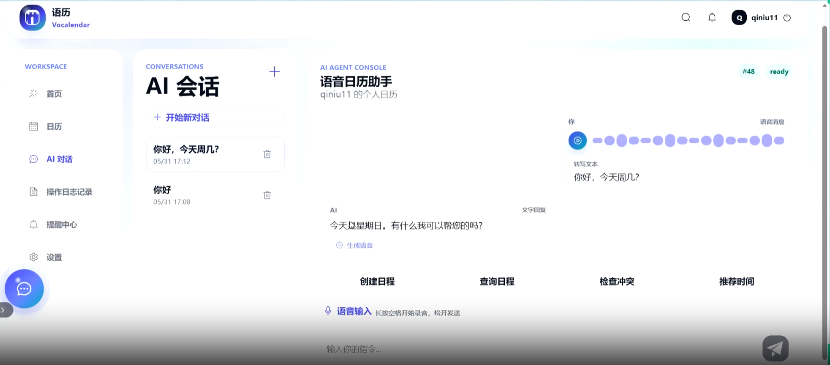Click the 检查冲突 quick action
Viewport: 830px width, 365px height.
[x=617, y=281]
